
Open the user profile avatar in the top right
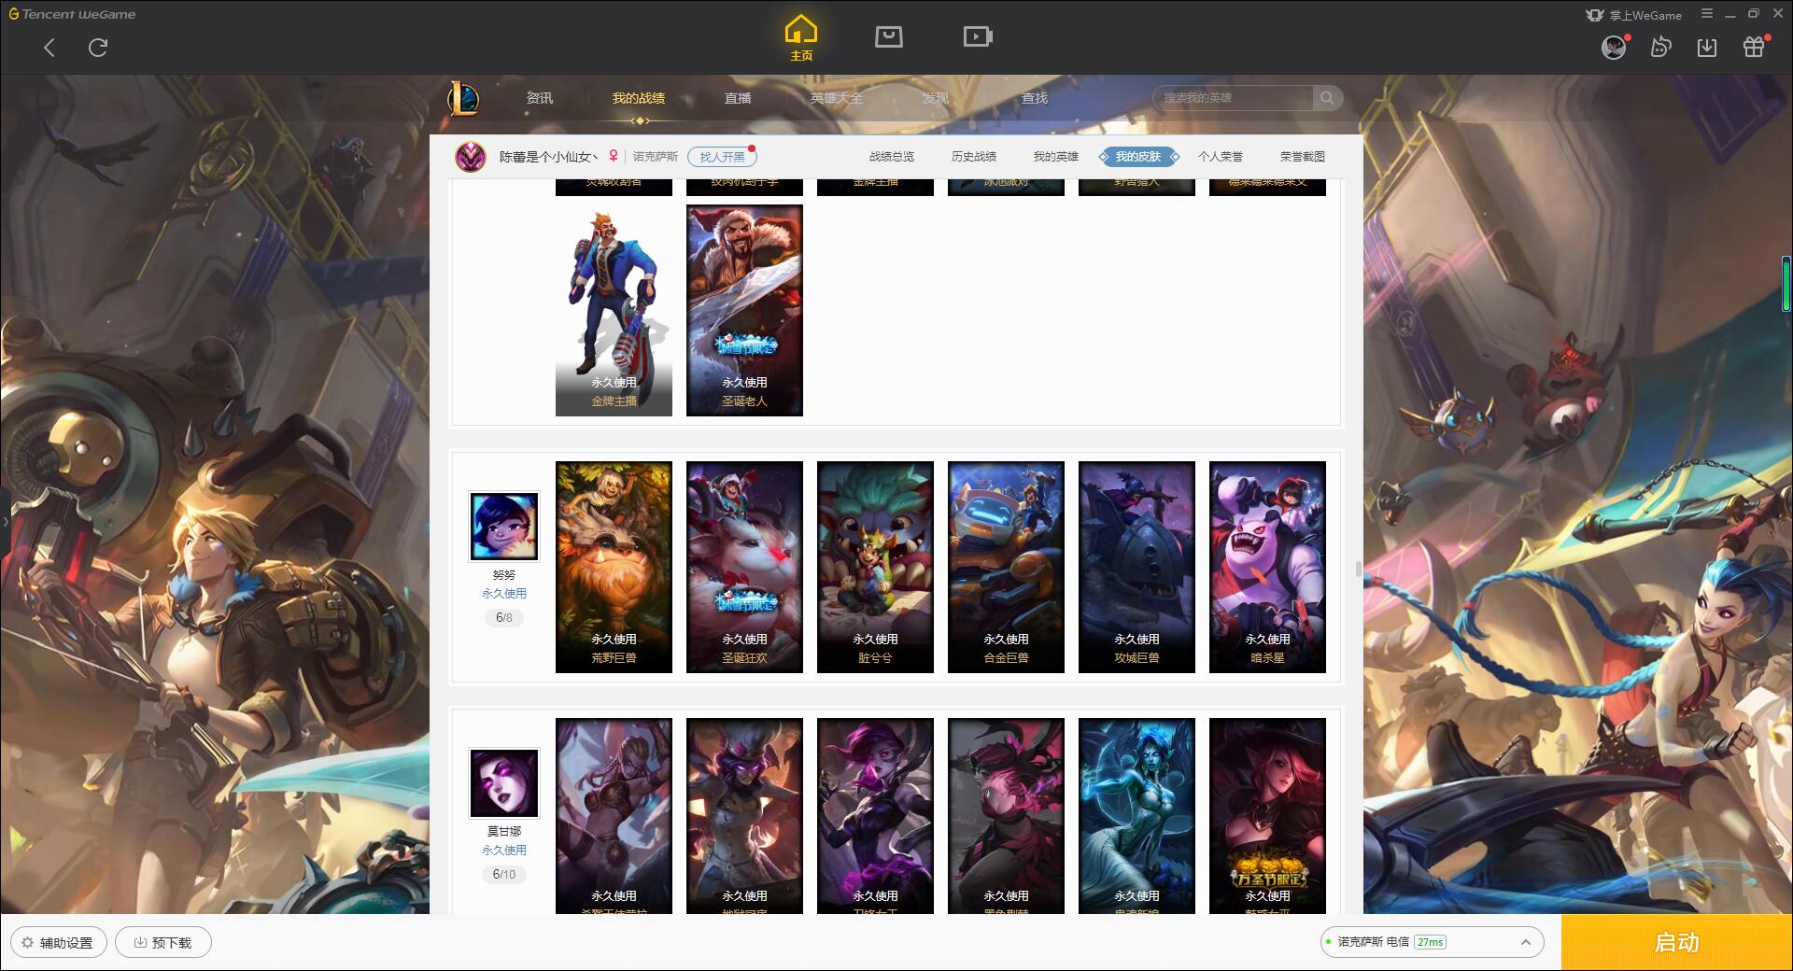[1614, 48]
